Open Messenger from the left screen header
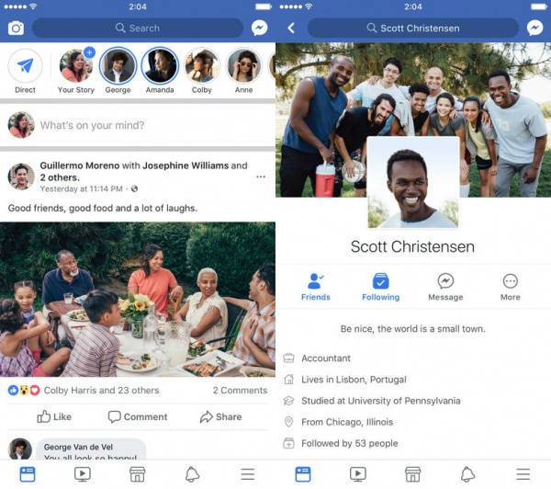The height and width of the screenshot is (489, 551). click(x=259, y=28)
